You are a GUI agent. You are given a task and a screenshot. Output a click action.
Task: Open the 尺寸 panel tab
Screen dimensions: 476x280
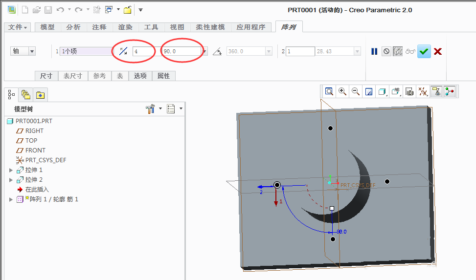pyautogui.click(x=46, y=76)
